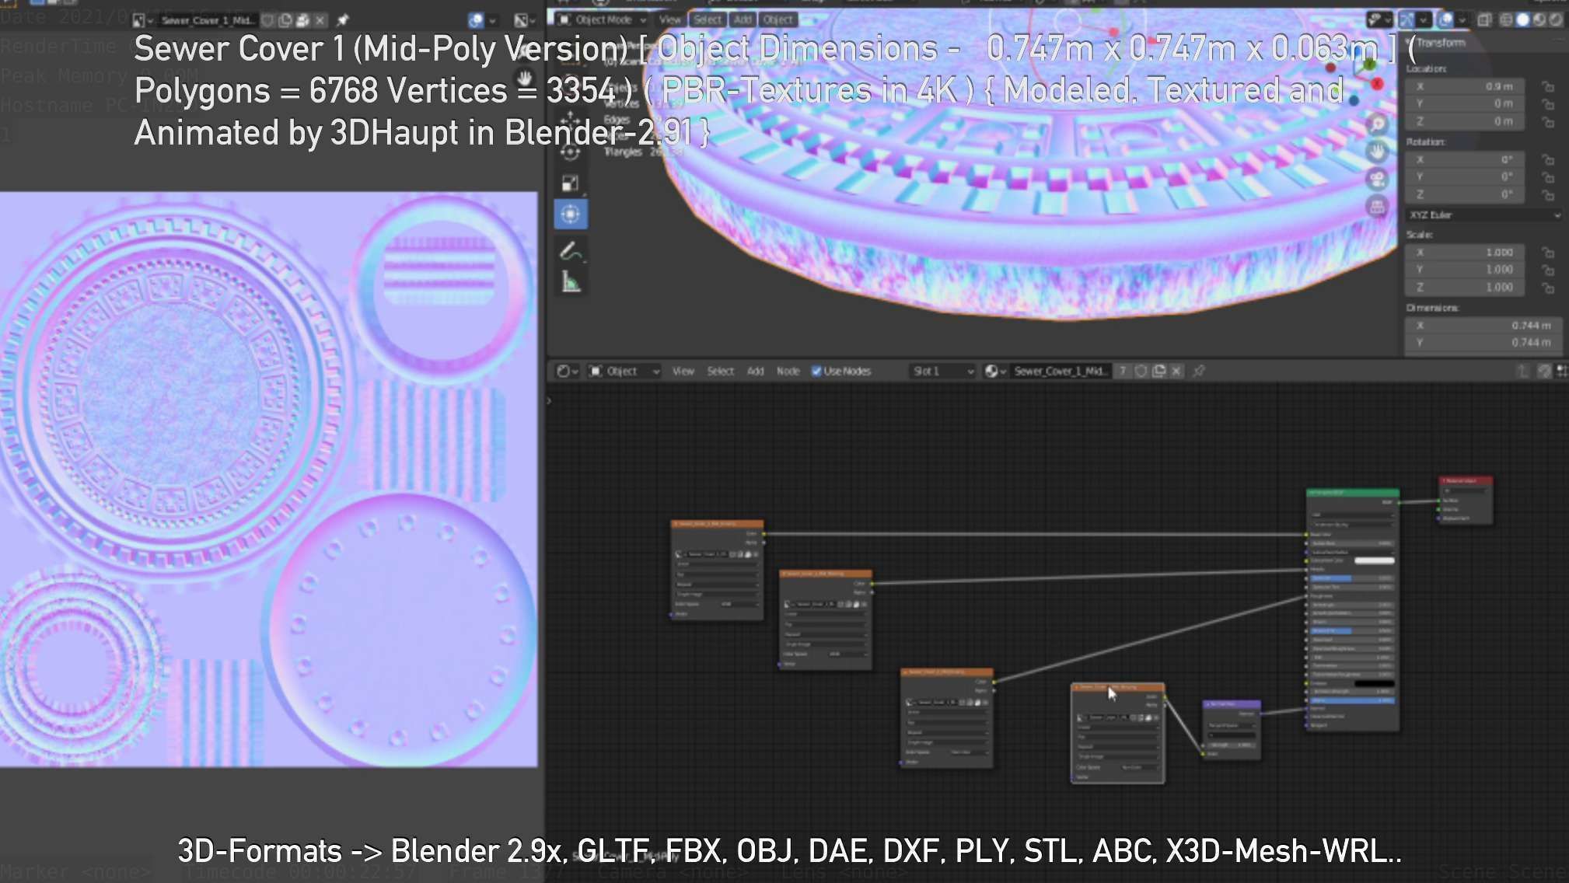Pin the node editor material
Screen dimensions: 1569x883
pyautogui.click(x=1199, y=371)
